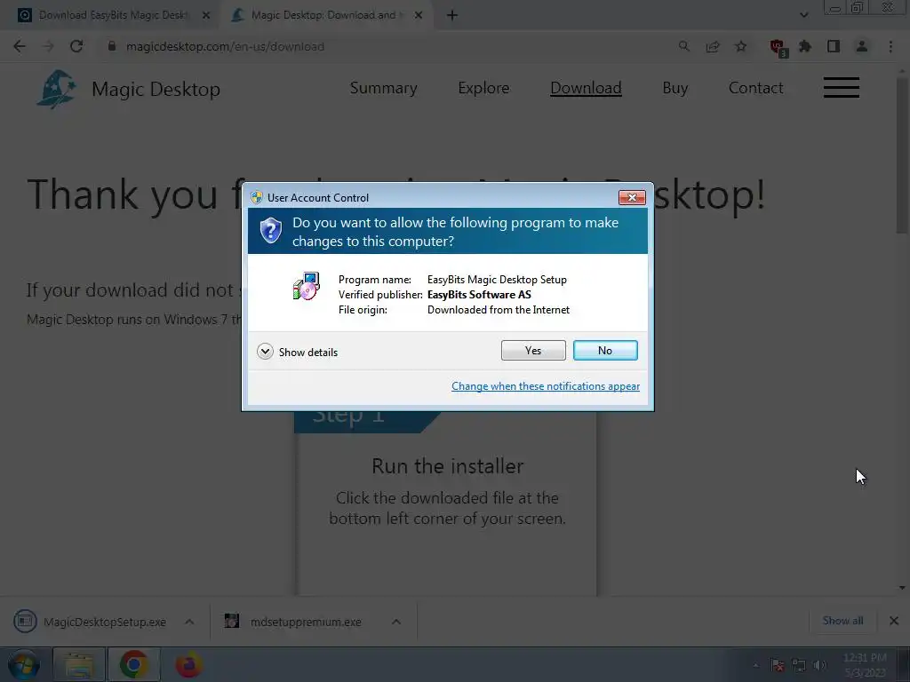Click the volume speaker tray icon
910x682 pixels.
[819, 665]
